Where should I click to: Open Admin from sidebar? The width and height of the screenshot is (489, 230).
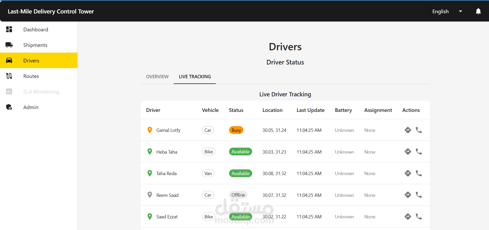tap(39, 107)
